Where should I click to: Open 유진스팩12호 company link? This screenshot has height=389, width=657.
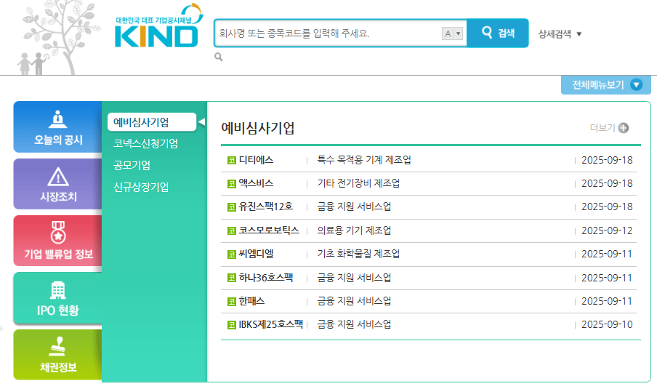click(266, 206)
